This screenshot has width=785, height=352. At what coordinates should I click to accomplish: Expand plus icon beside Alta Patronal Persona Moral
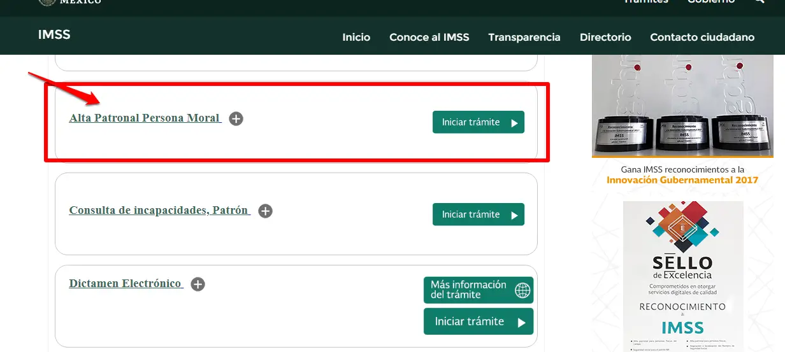pyautogui.click(x=236, y=118)
